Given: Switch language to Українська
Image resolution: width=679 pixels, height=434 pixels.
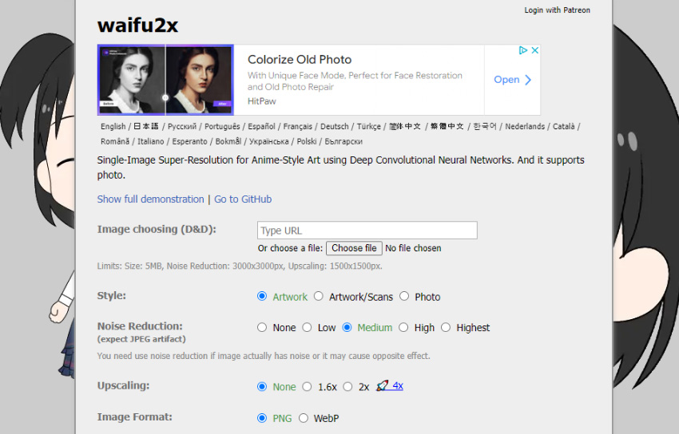Looking at the screenshot, I should coord(269,141).
